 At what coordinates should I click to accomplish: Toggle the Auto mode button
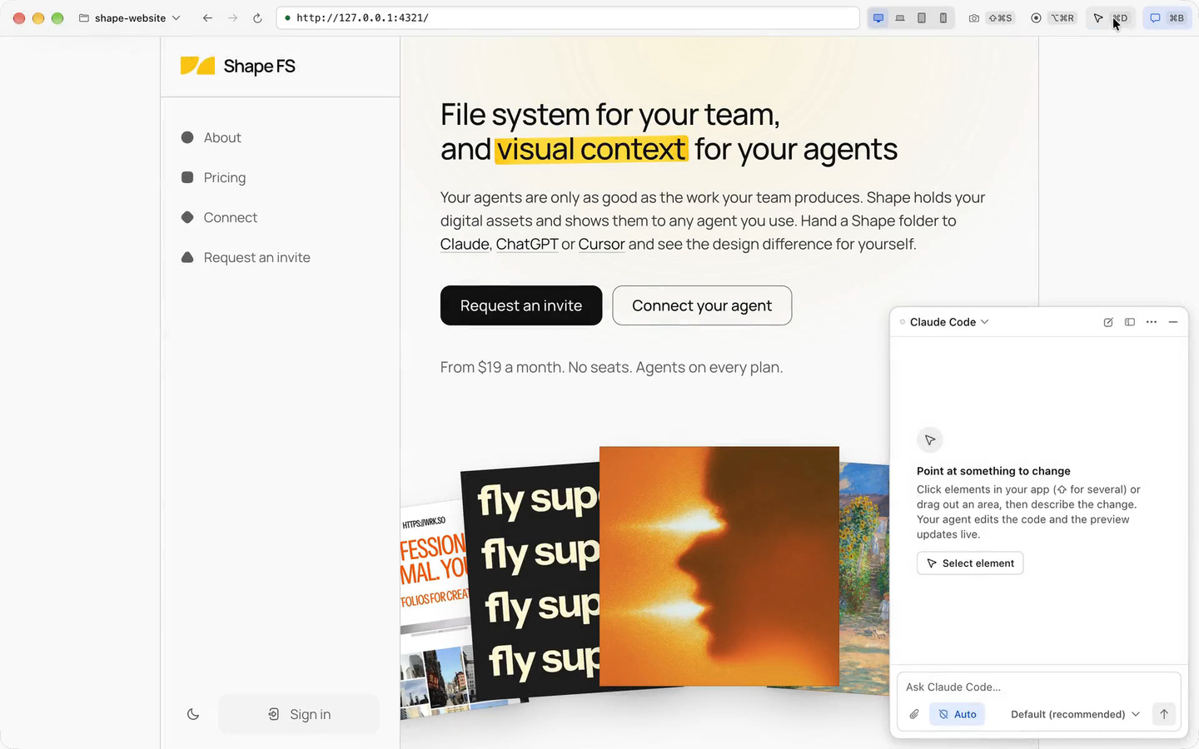coord(957,714)
